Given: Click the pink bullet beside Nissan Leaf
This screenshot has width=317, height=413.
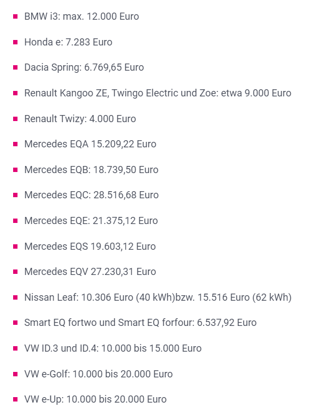Looking at the screenshot, I should [15, 297].
